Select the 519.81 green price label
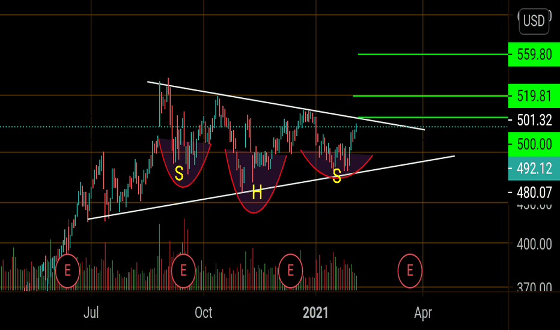 tap(534, 96)
